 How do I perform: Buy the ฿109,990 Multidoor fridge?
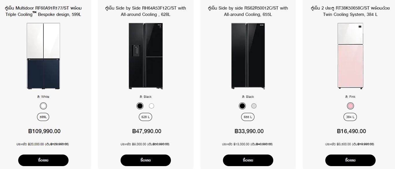(43, 160)
